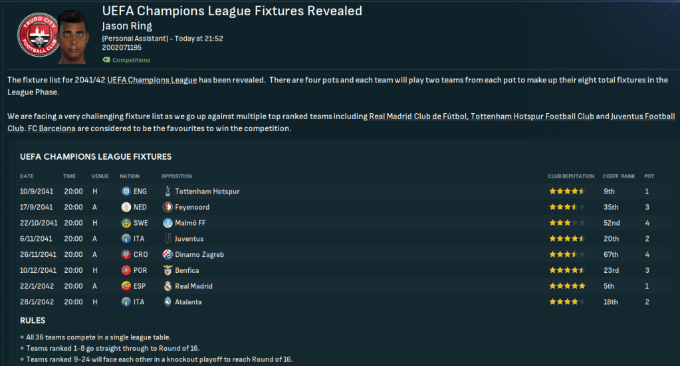Open Atalanta from the fixtures list

click(188, 302)
